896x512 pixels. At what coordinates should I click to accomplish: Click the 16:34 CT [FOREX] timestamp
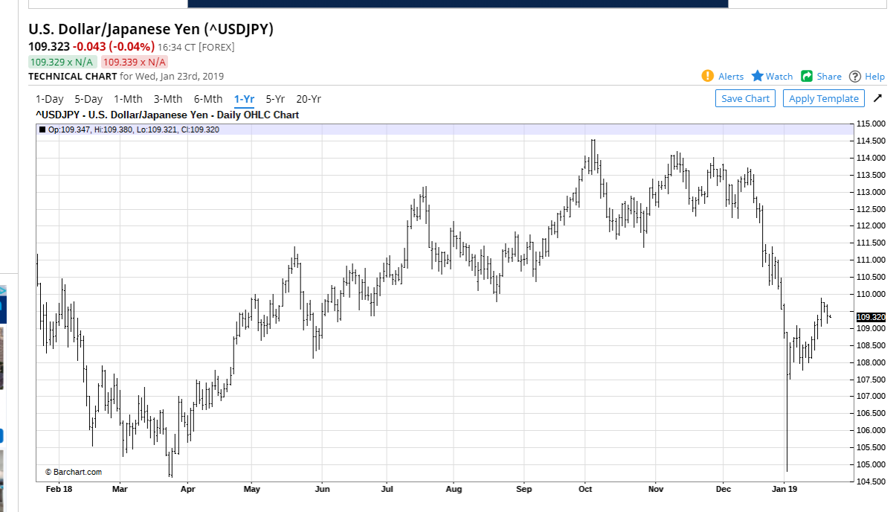point(196,47)
